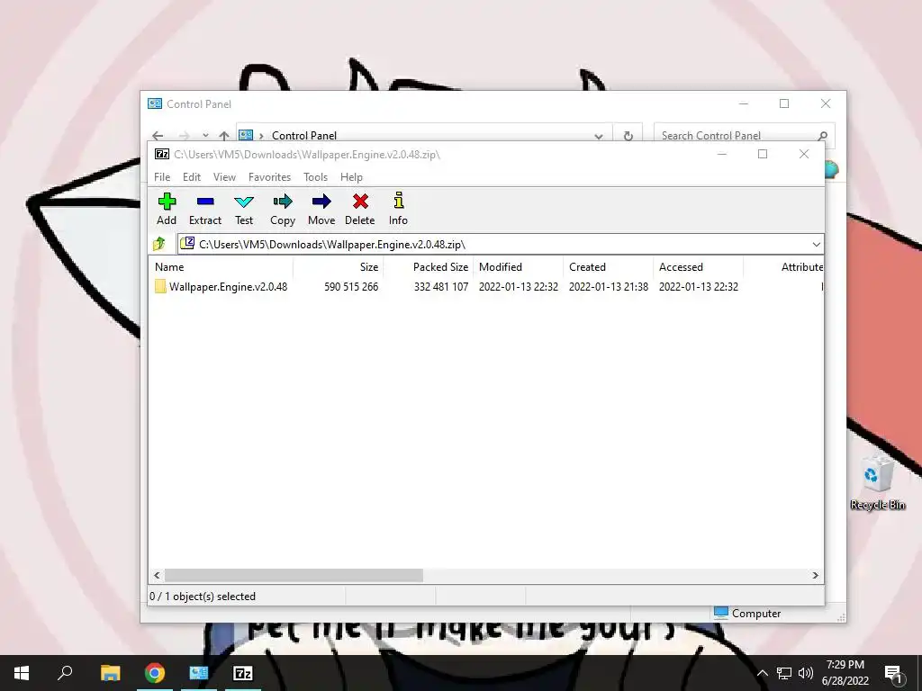Open the notification center icon
Viewport: 922px width, 691px height.
point(893,673)
